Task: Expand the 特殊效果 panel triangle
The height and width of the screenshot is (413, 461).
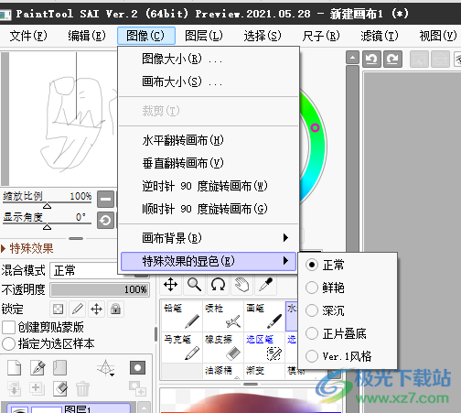Action: pyautogui.click(x=3, y=248)
